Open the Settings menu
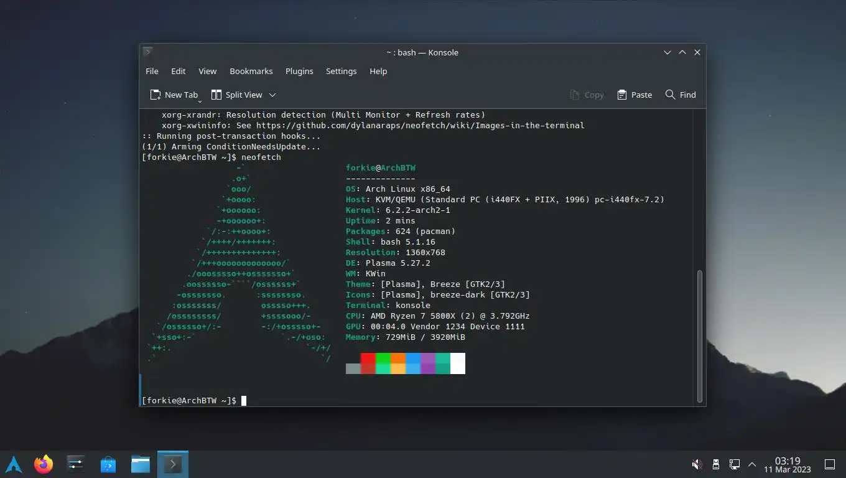The image size is (846, 478). point(342,71)
